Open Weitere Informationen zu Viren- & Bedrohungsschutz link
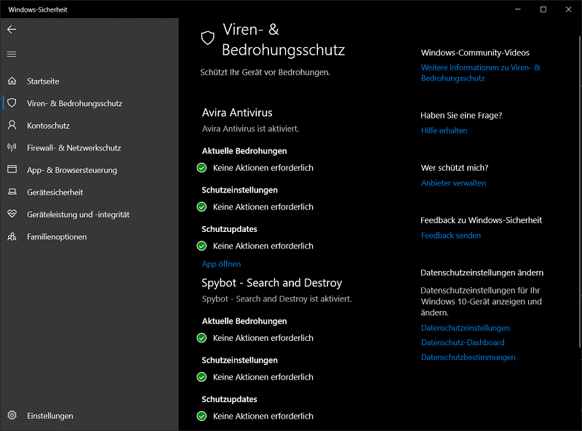This screenshot has width=582, height=431. pyautogui.click(x=480, y=73)
